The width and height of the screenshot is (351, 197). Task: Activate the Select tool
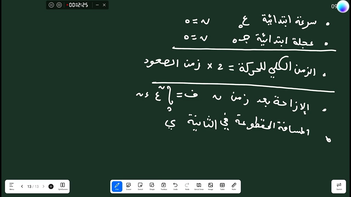[x=140, y=186]
